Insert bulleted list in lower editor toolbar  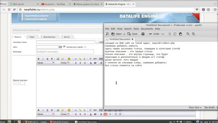(x=116, y=114)
